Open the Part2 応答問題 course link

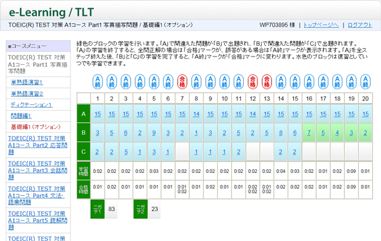pyautogui.click(x=37, y=145)
